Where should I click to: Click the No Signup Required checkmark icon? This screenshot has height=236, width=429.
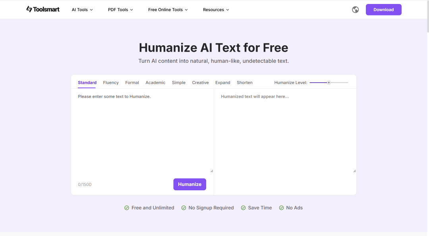[184, 208]
